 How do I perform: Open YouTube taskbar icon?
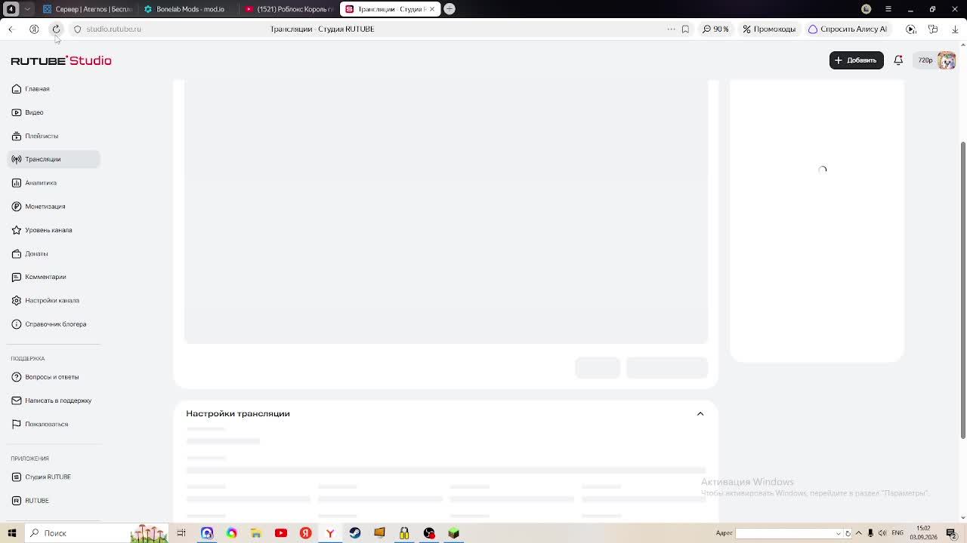point(281,533)
